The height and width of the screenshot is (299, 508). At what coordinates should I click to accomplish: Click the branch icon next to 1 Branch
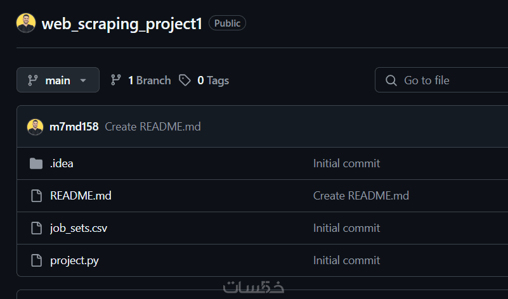[116, 80]
